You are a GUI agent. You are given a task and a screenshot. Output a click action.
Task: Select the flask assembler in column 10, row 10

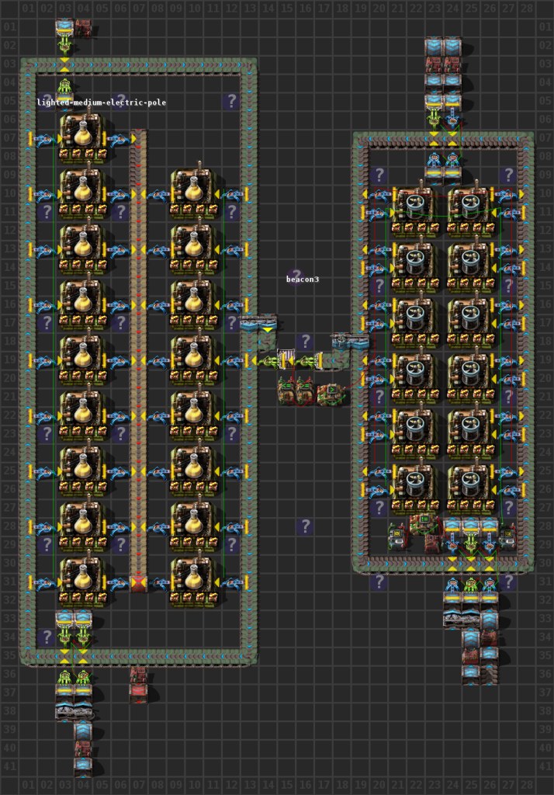pyautogui.click(x=194, y=193)
